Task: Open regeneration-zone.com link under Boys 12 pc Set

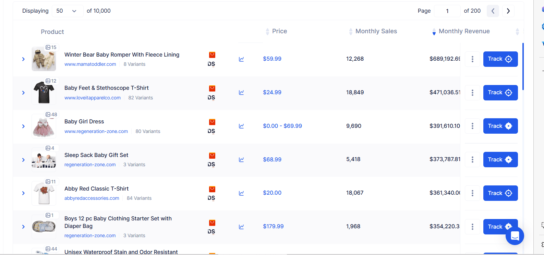Action: pyautogui.click(x=90, y=235)
